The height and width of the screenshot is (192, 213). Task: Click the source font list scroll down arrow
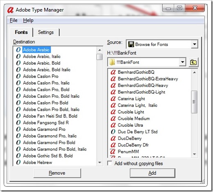coord(195,154)
